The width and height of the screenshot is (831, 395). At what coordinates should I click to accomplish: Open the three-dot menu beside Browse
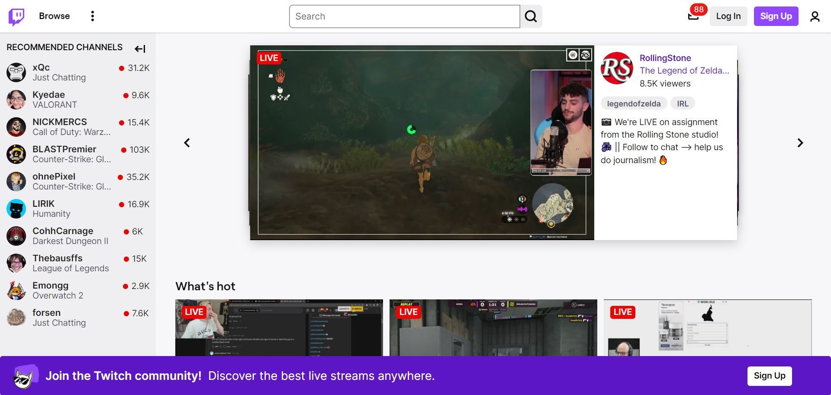[x=92, y=16]
